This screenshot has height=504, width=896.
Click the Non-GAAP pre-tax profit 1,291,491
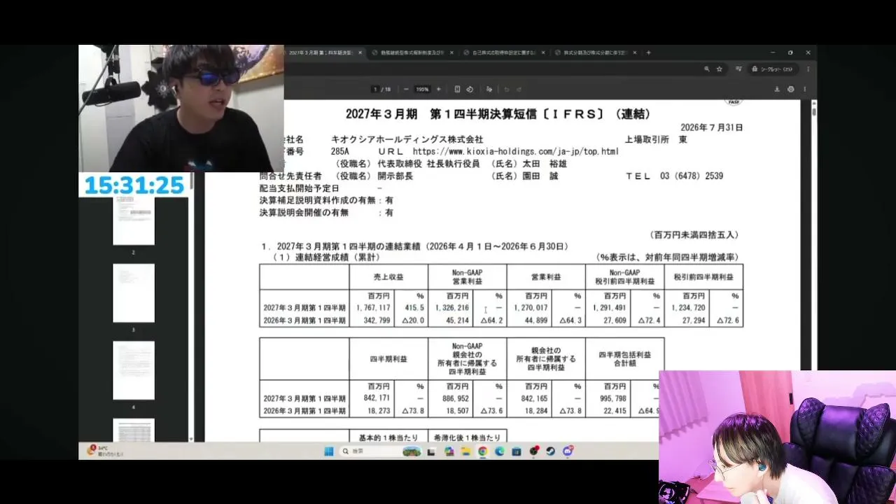(610, 307)
